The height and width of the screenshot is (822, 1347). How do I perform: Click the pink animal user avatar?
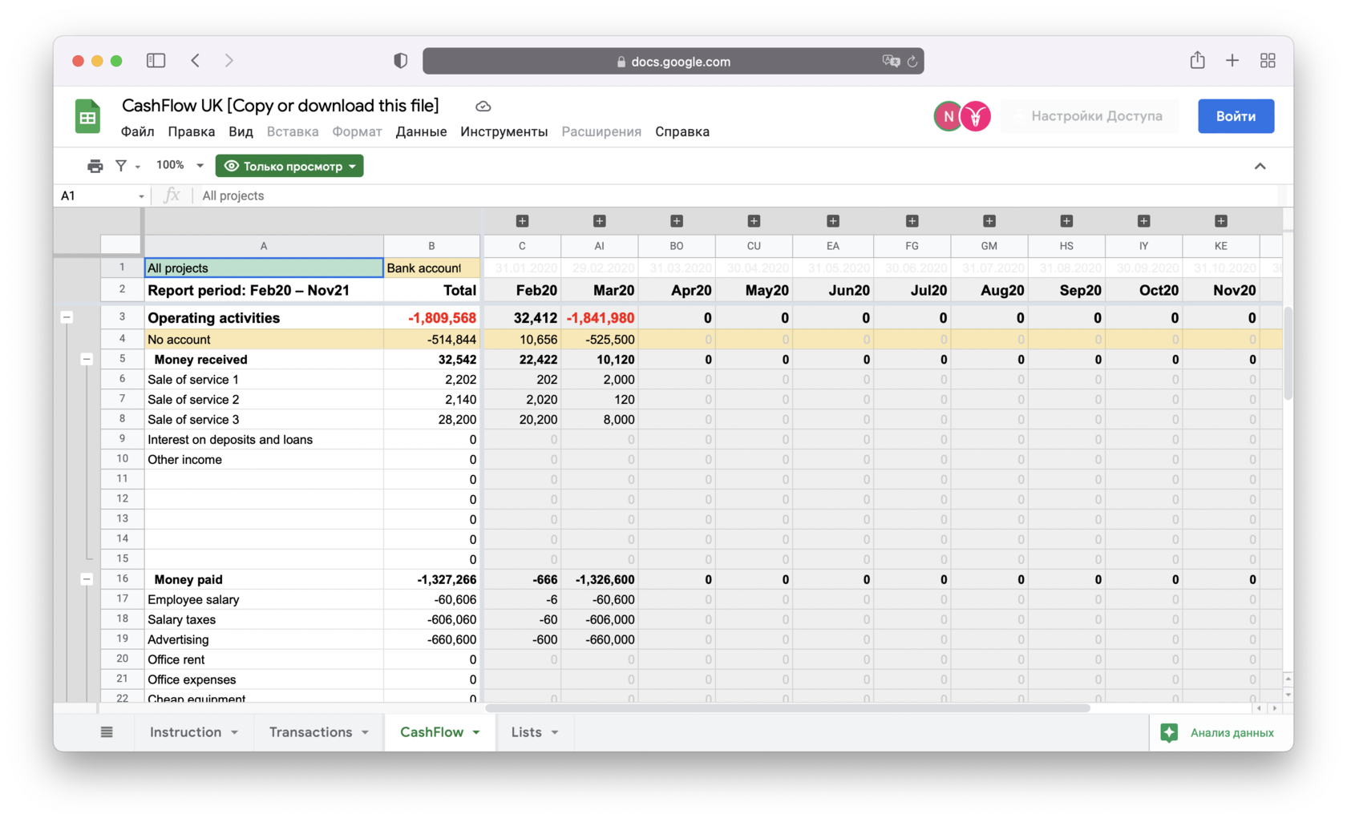click(976, 116)
